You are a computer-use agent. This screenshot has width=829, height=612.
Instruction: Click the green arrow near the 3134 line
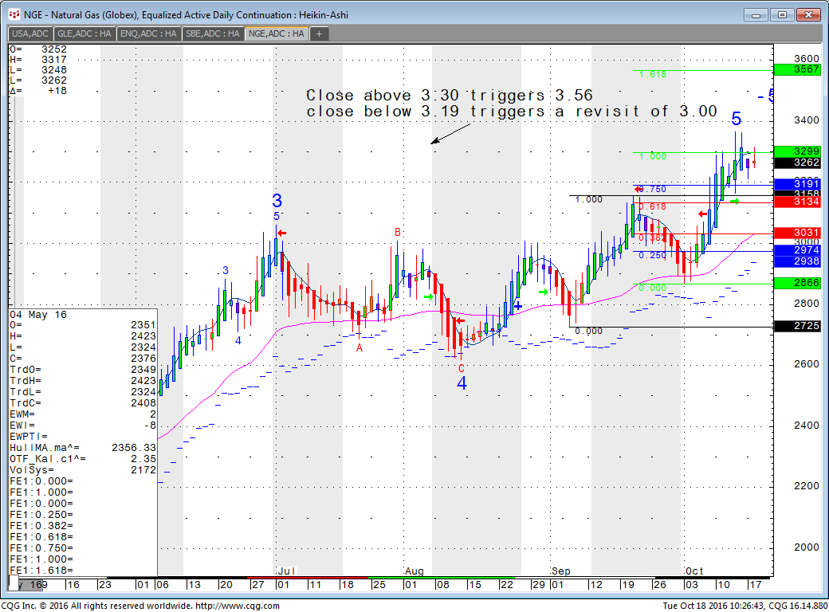point(734,202)
